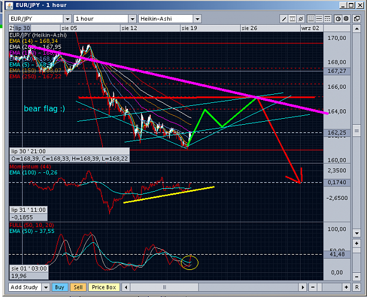
Task: Click the right-side vertical zoom slider handle
Action: (356, 251)
